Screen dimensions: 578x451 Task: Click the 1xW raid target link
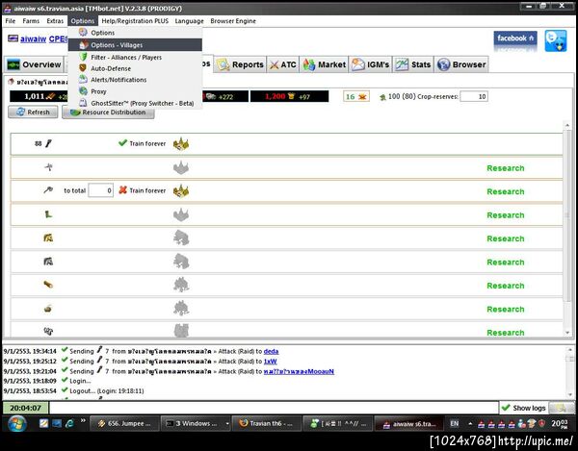270,362
